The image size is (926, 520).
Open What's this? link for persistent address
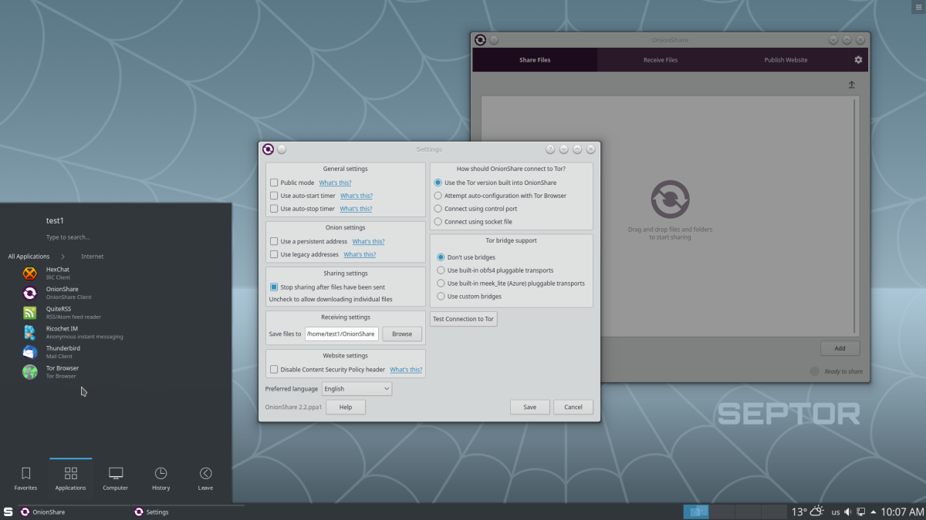369,241
